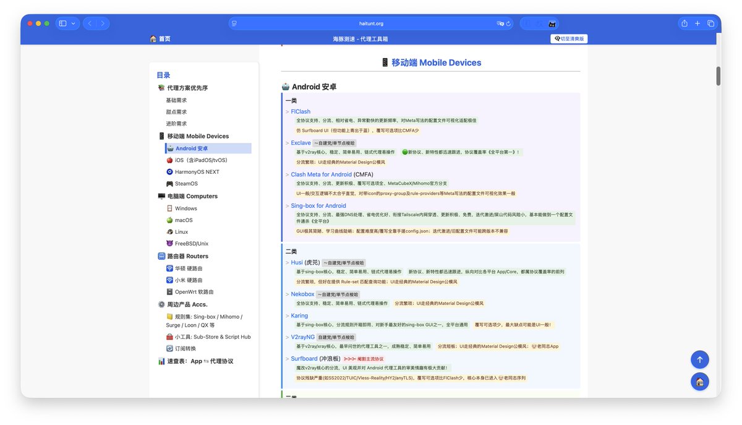Open the FlClash link

(x=301, y=112)
